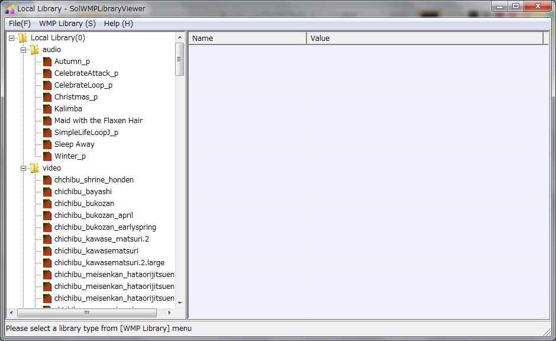Select the CelebrateAttack_p tree entry
Viewport: 556px width, 341px height.
click(x=86, y=73)
